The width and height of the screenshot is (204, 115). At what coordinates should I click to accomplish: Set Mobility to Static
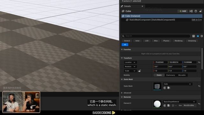click(159, 75)
